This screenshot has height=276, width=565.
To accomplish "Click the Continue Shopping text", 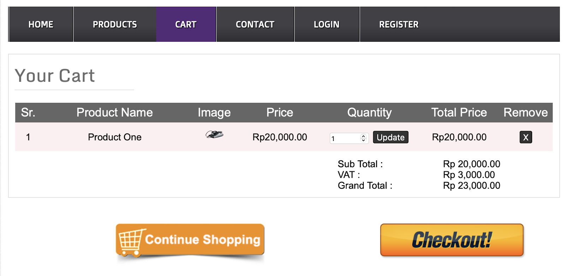I will click(x=203, y=240).
